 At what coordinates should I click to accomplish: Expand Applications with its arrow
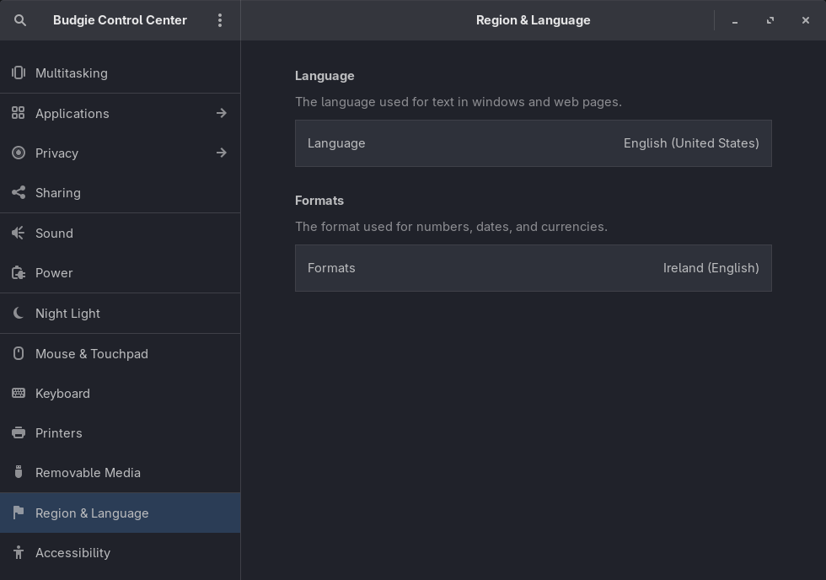point(222,113)
